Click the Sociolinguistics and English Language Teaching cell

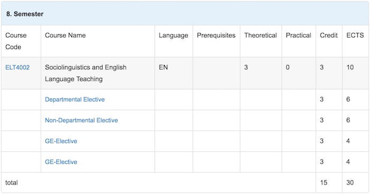click(98, 73)
